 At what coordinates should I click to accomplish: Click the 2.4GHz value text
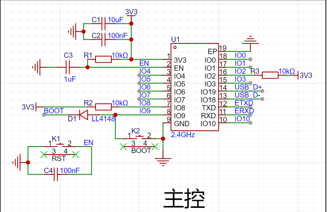183,135
